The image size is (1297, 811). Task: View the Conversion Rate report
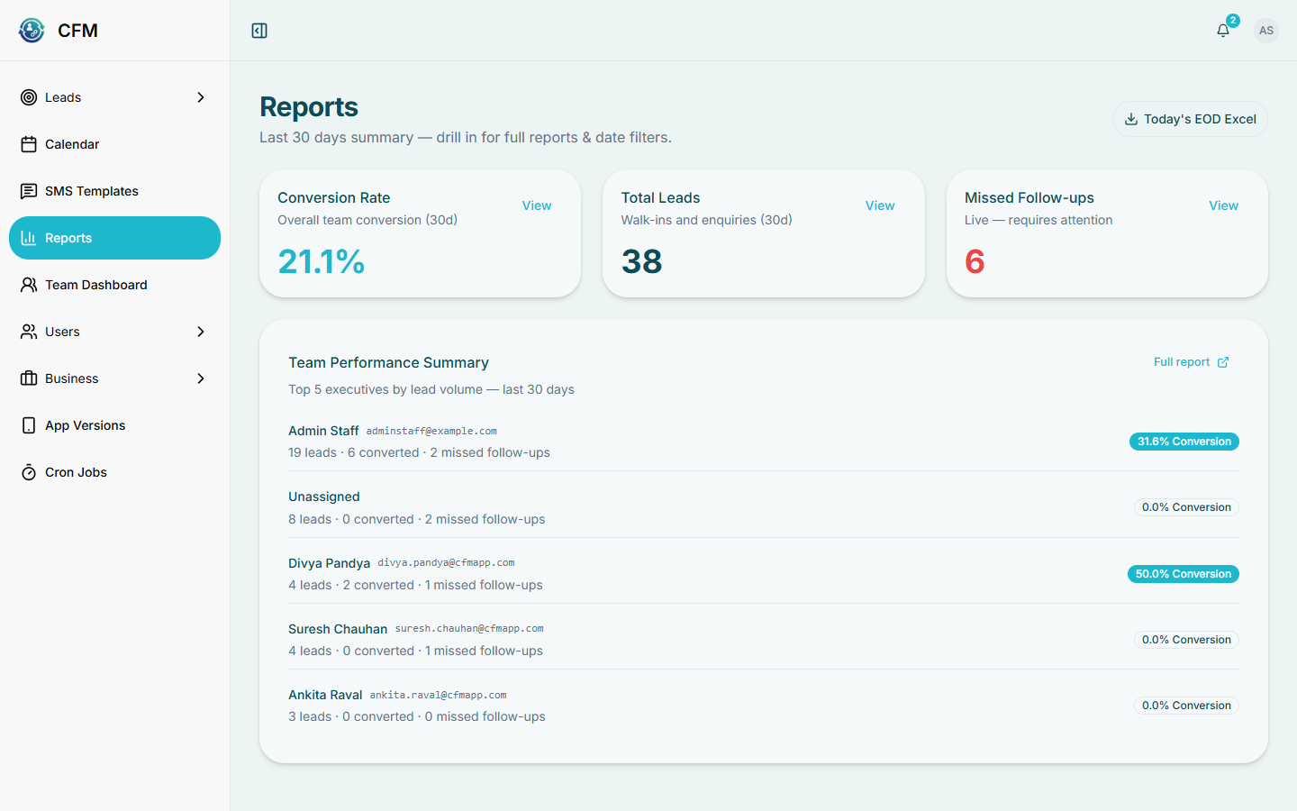click(x=537, y=205)
